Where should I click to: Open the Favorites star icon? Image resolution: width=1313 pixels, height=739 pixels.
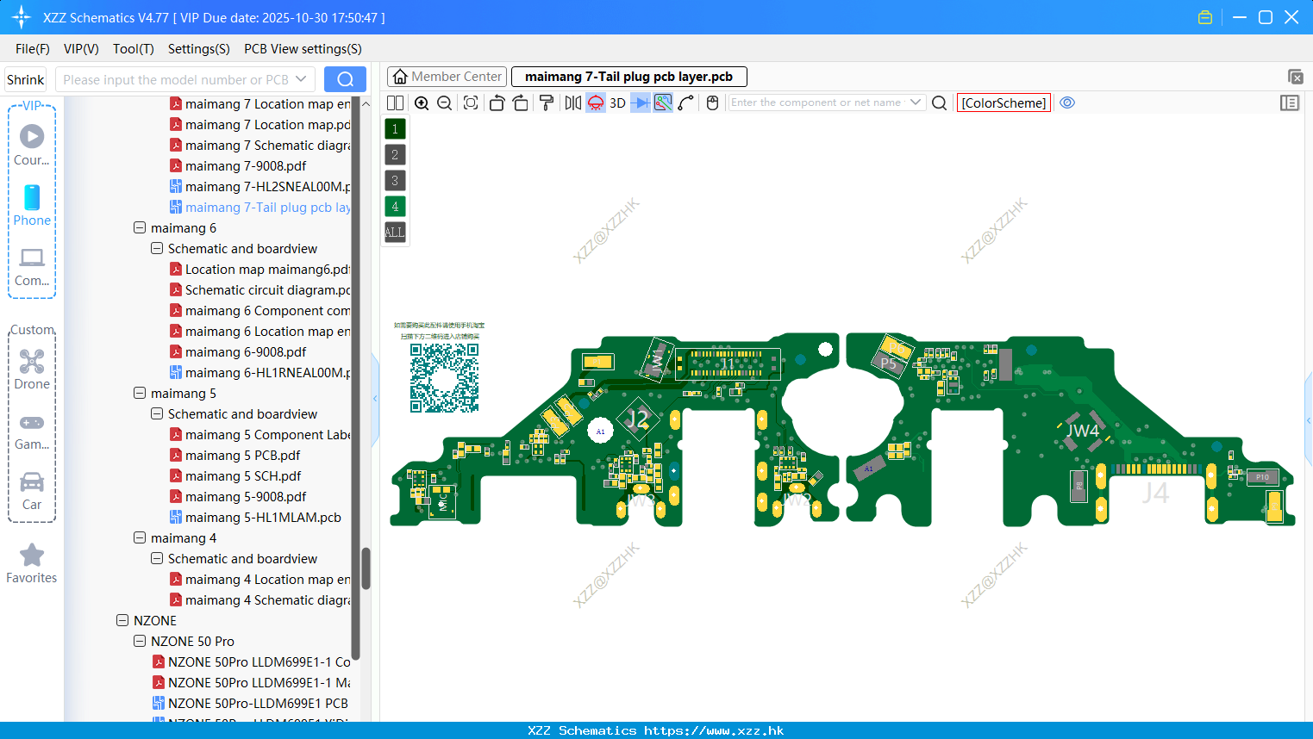(x=32, y=563)
